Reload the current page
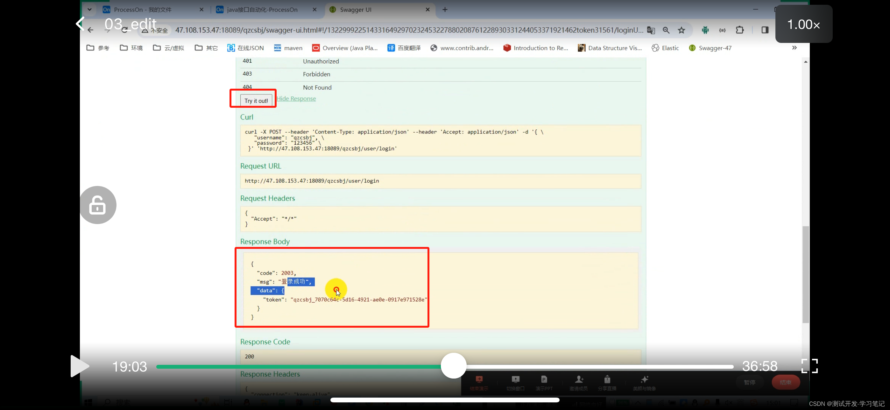Image resolution: width=890 pixels, height=410 pixels. click(x=125, y=30)
